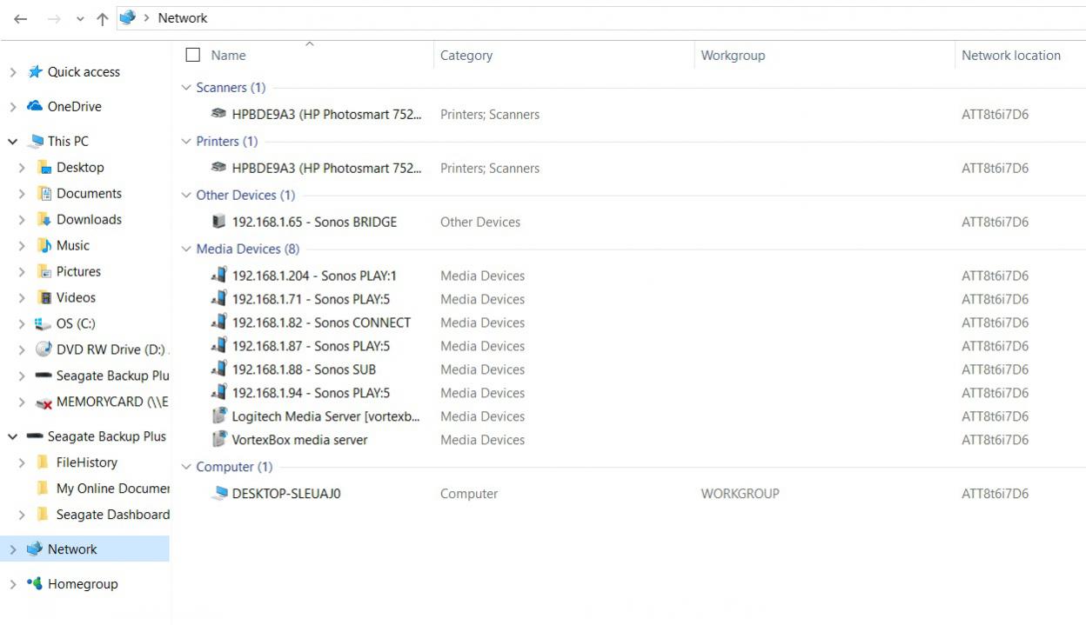The height and width of the screenshot is (625, 1086).
Task: Sort by the Workgroup column header
Action: tap(733, 55)
